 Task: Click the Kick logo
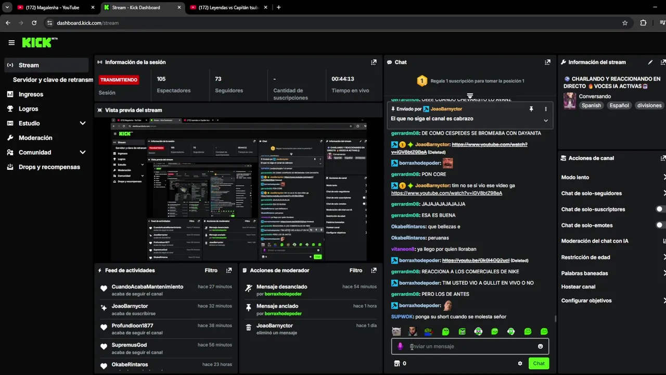click(x=40, y=43)
